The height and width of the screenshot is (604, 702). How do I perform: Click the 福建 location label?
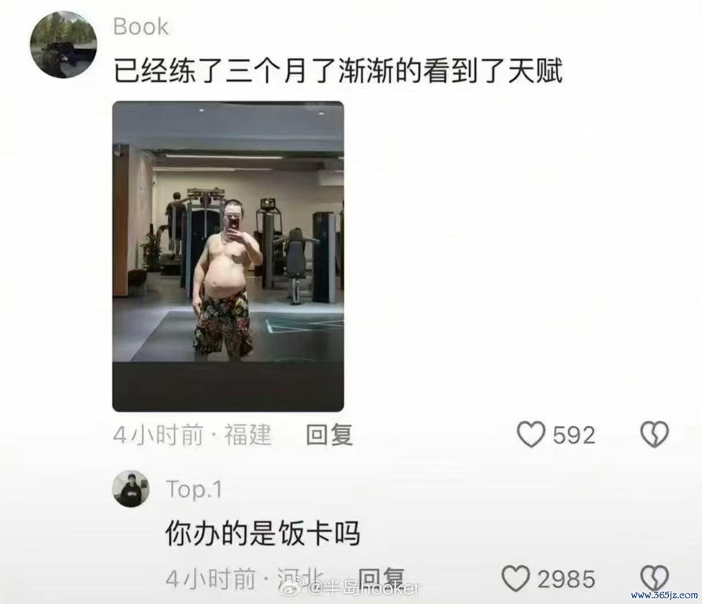[247, 434]
